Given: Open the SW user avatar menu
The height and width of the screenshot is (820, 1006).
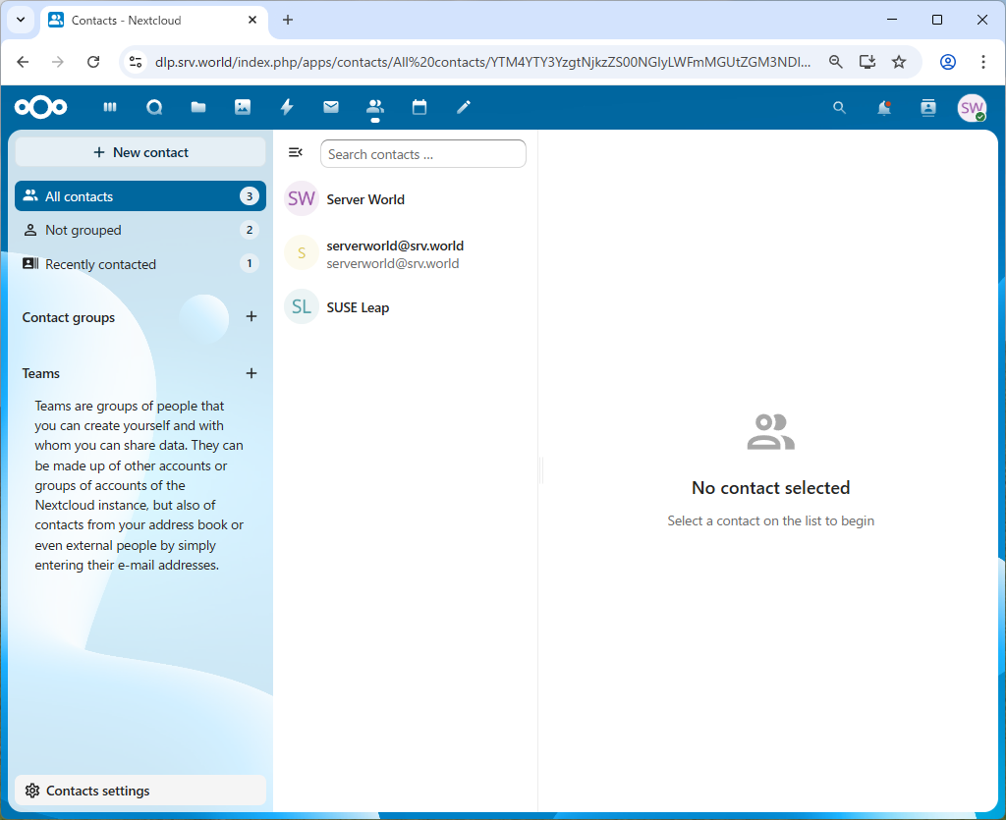Looking at the screenshot, I should [x=972, y=108].
